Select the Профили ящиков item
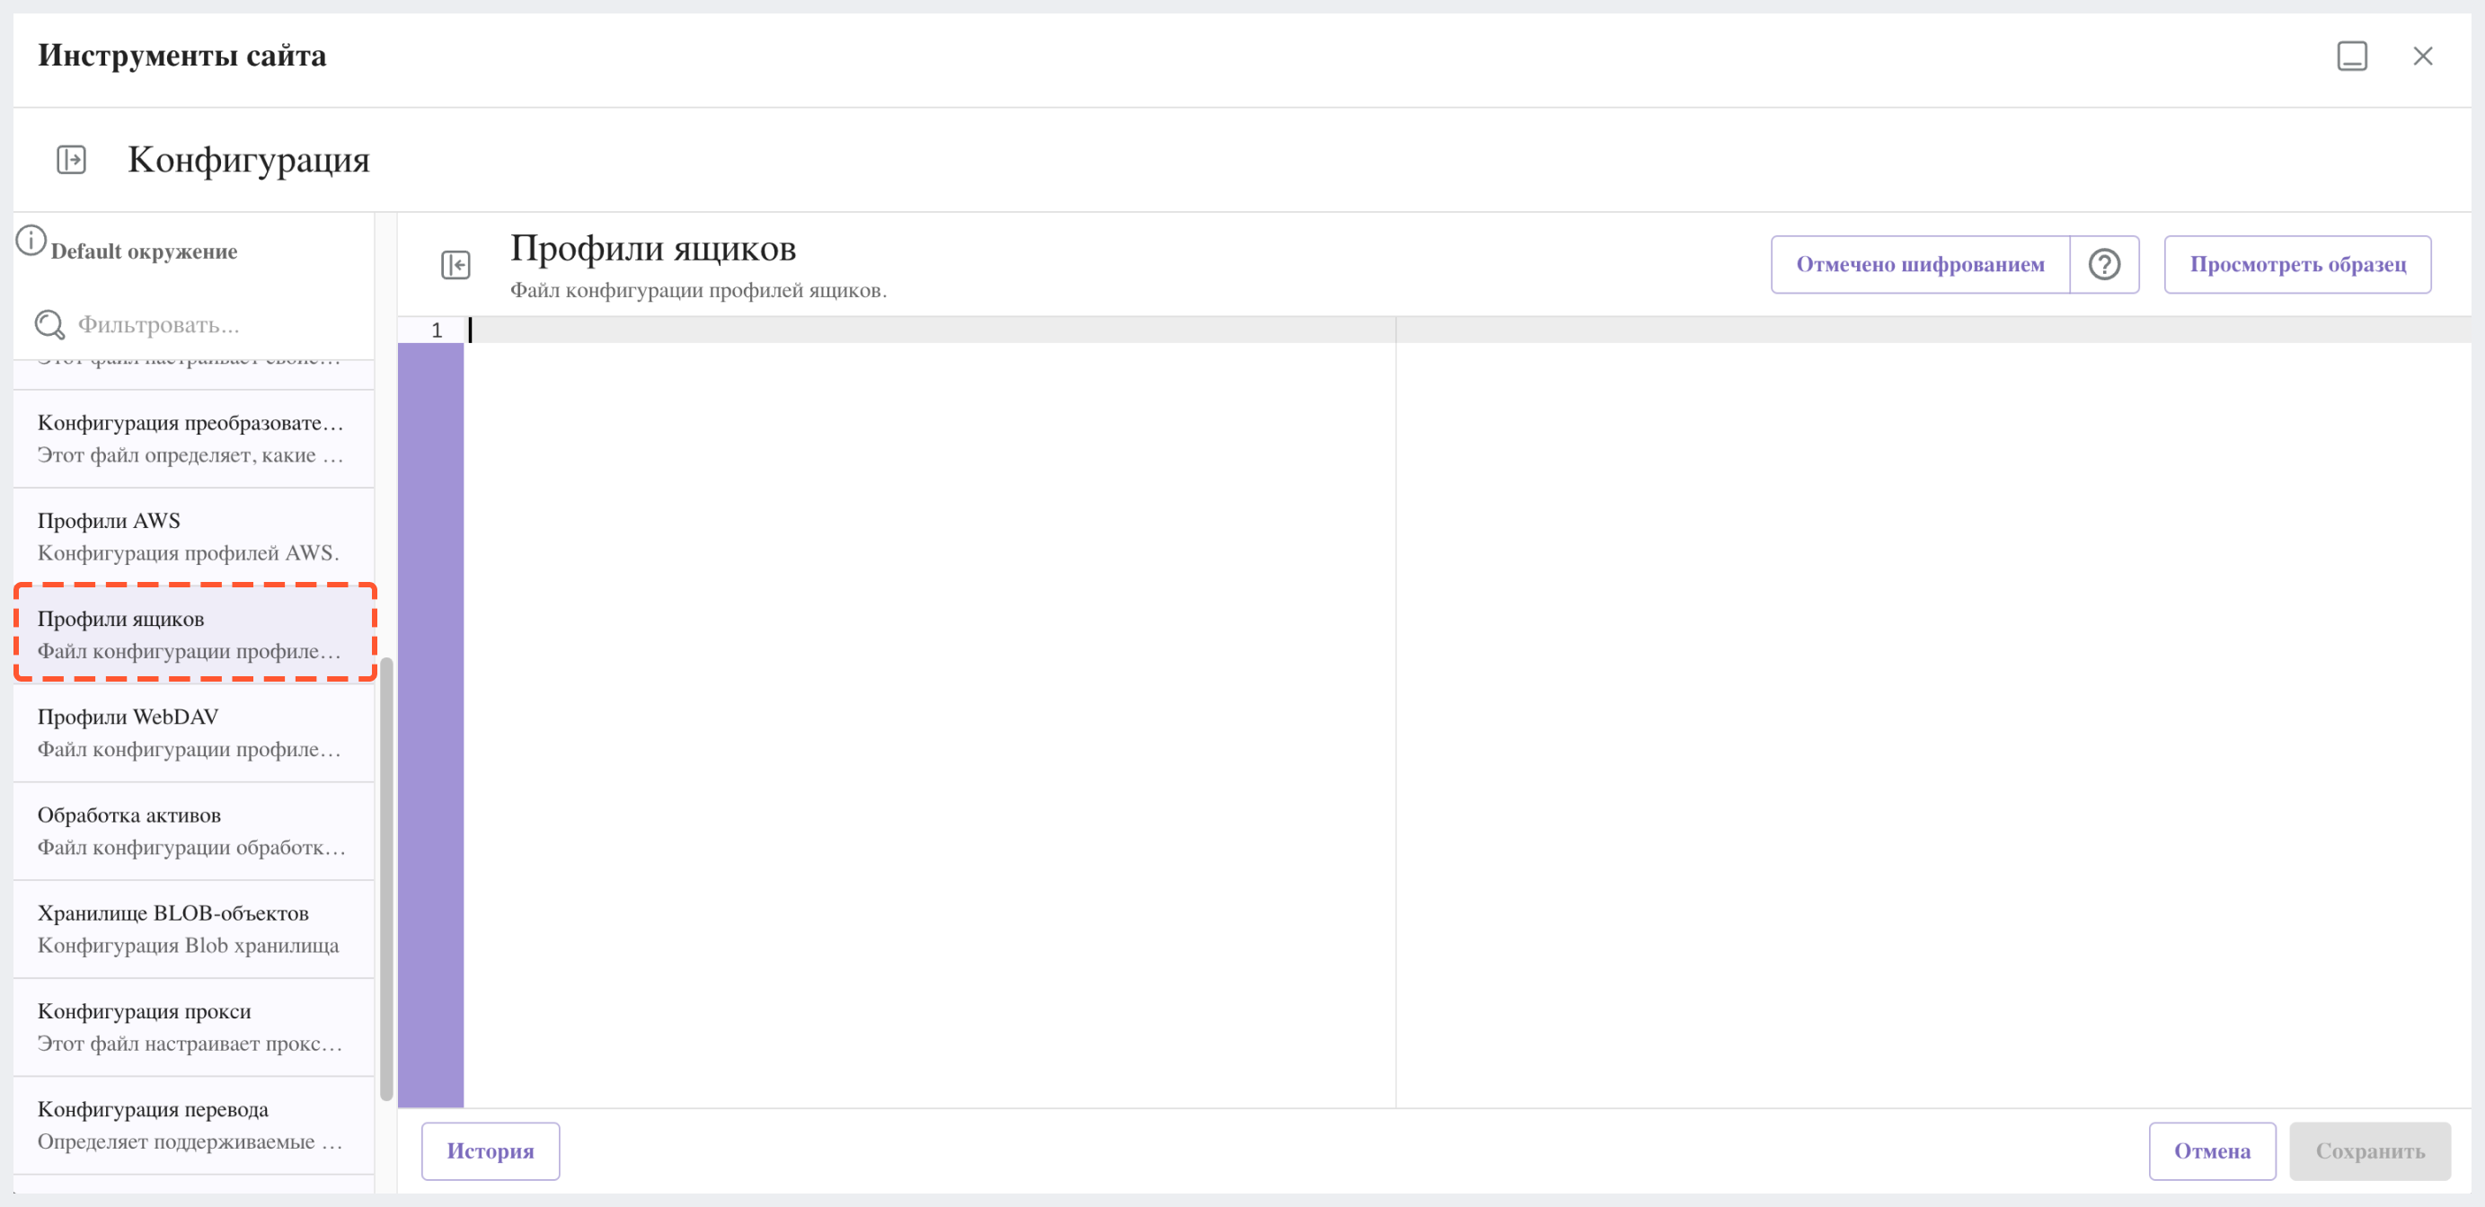2485x1207 pixels. click(x=194, y=634)
